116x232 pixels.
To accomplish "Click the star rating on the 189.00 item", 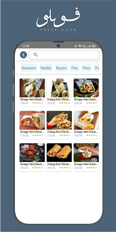I will pyautogui.click(x=38, y=103).
